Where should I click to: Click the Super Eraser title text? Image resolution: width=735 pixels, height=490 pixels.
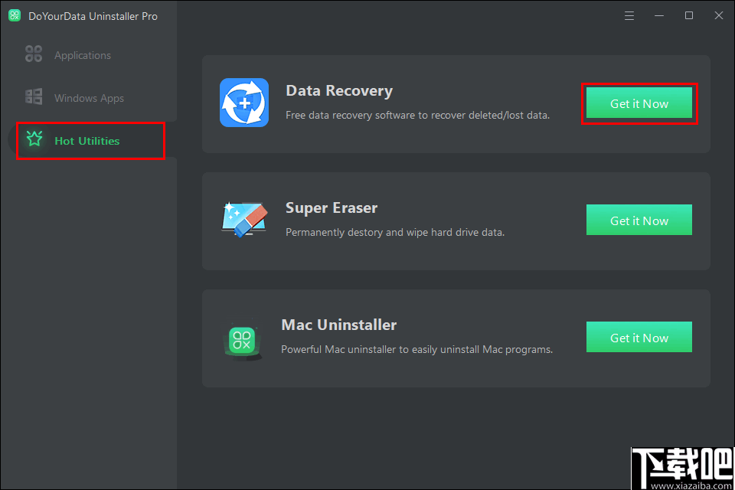pyautogui.click(x=331, y=207)
